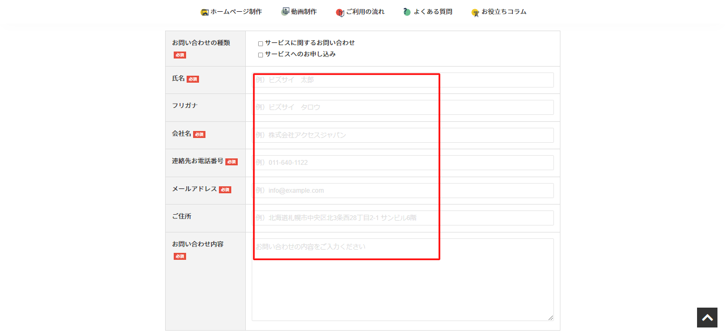Open the よくある質問 link
The image size is (725, 335).
pos(433,12)
